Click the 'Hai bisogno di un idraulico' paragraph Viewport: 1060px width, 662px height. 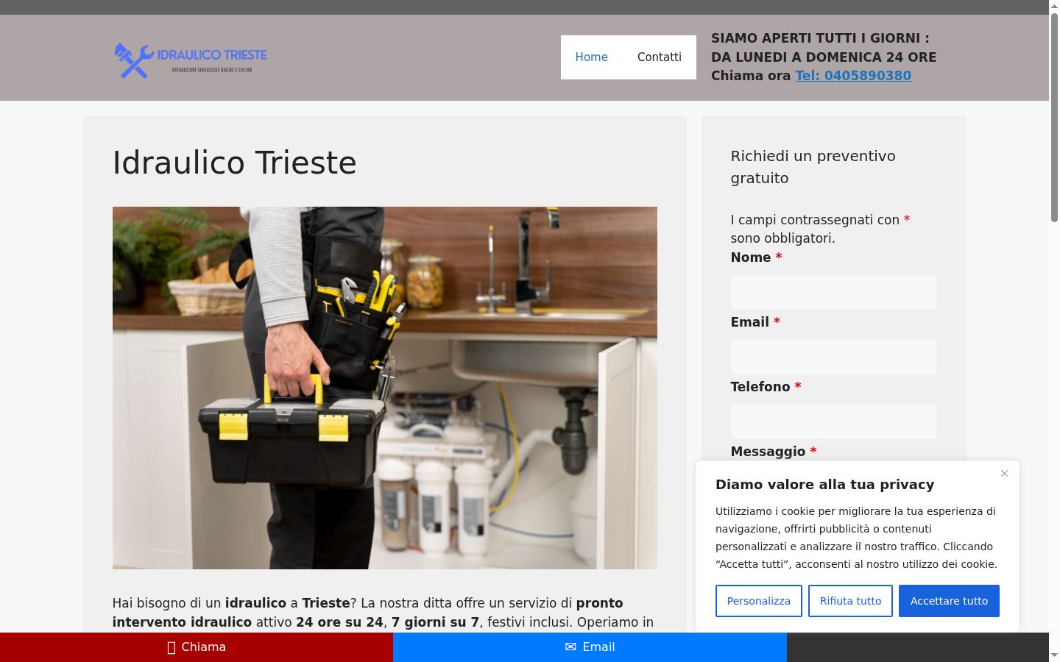click(383, 613)
